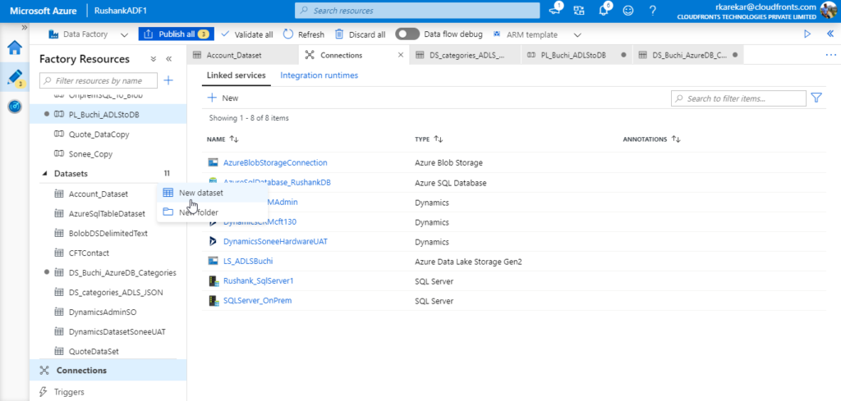The width and height of the screenshot is (841, 401).
Task: Click the add resource plus icon
Action: (168, 80)
